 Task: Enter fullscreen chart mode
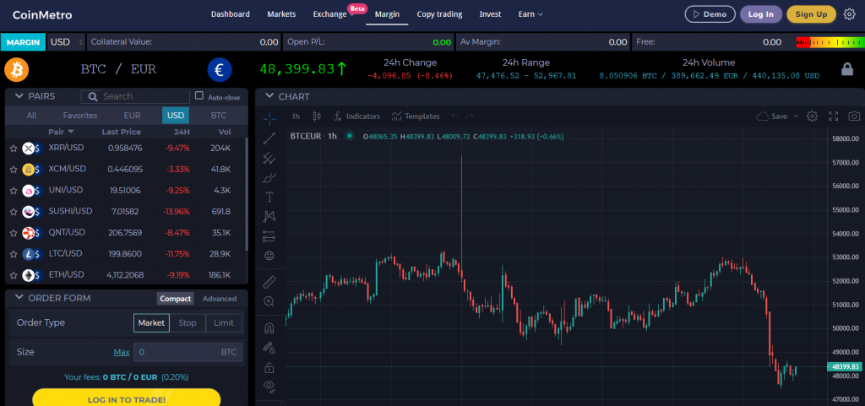834,116
